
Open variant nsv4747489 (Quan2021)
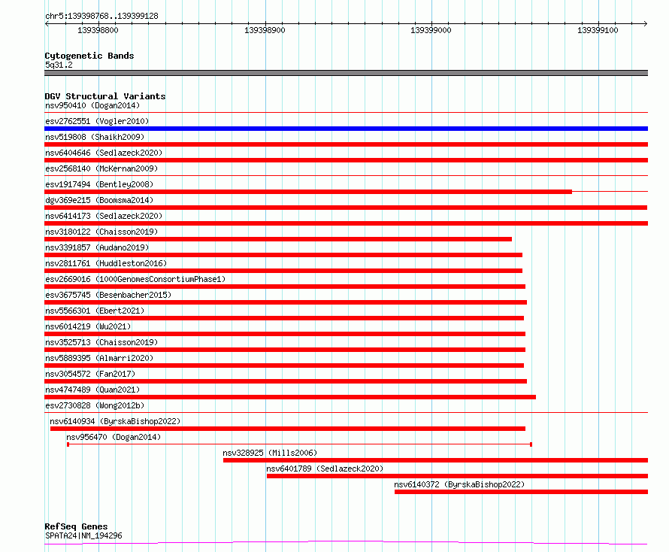coord(92,390)
